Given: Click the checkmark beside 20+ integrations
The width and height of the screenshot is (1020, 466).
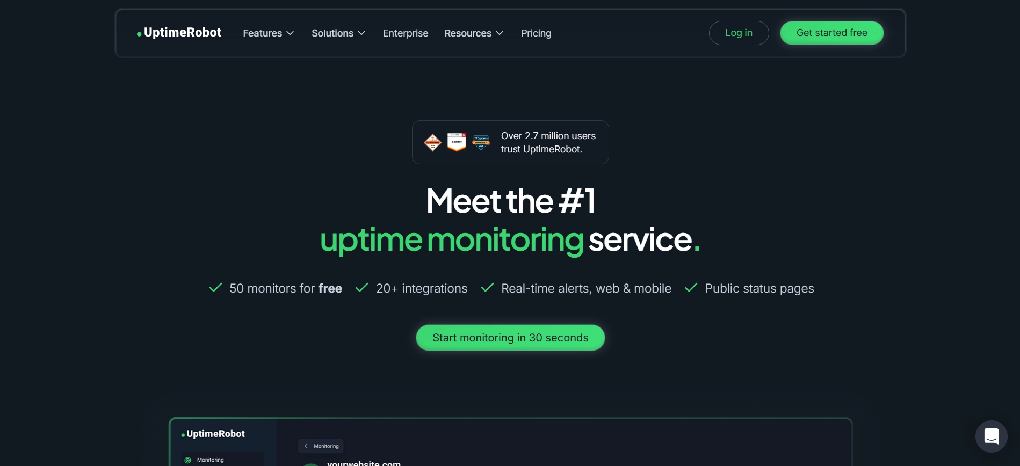Looking at the screenshot, I should point(362,288).
